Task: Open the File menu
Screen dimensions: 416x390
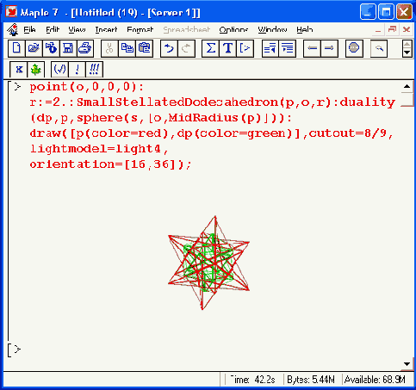Action: tap(29, 29)
